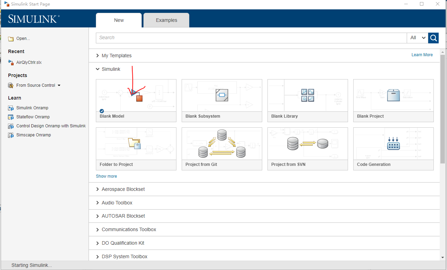Click the Code Generation template icon
This screenshot has width=447, height=270.
pyautogui.click(x=394, y=143)
